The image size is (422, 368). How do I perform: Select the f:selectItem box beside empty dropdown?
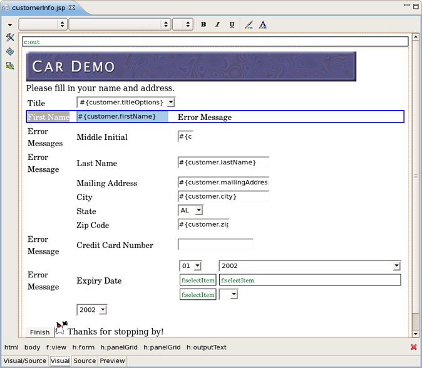pyautogui.click(x=198, y=294)
